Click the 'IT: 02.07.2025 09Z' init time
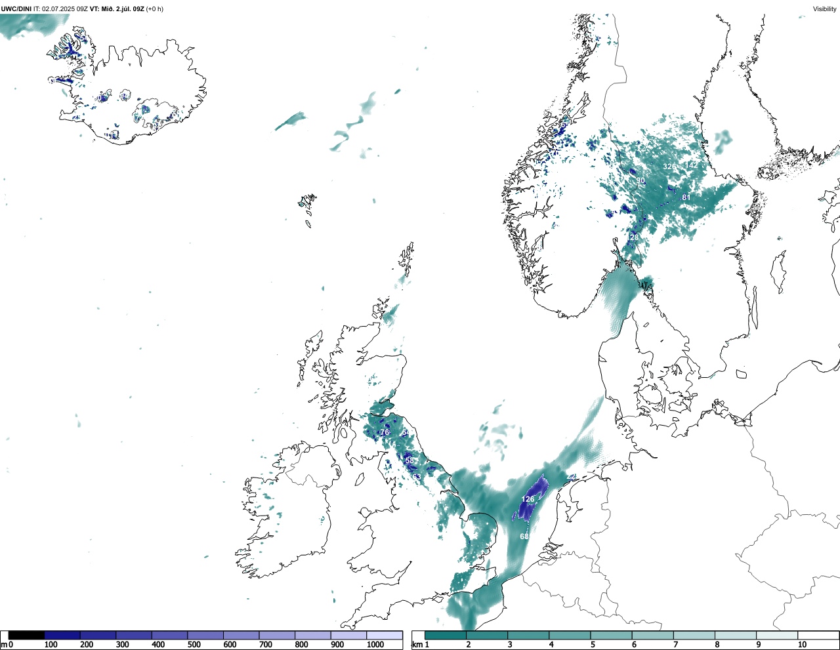The height and width of the screenshot is (650, 840). tap(60, 9)
